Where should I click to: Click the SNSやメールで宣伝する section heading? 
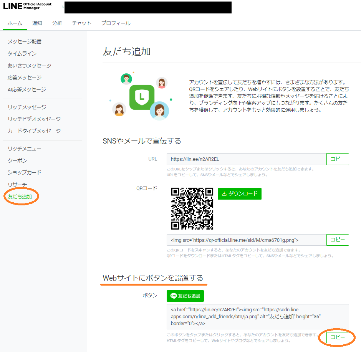[x=142, y=141]
